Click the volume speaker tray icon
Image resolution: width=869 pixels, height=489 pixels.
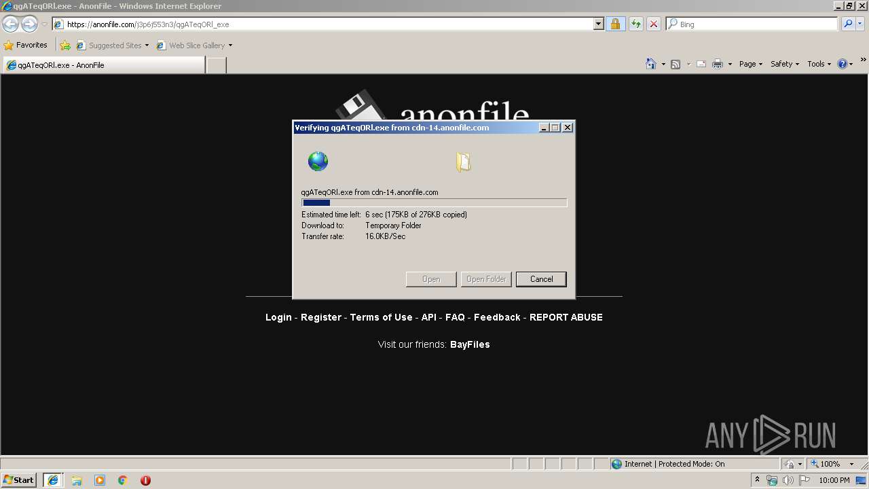click(x=788, y=480)
